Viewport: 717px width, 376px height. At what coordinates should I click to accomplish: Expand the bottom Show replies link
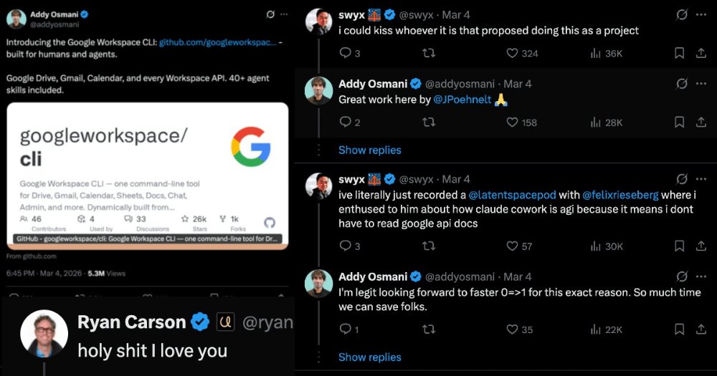(369, 357)
